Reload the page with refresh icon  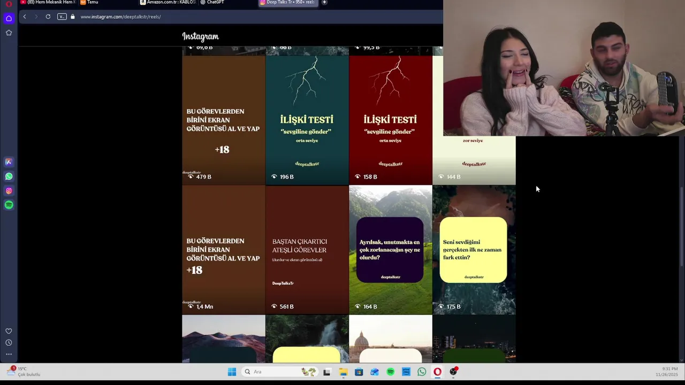pos(48,17)
